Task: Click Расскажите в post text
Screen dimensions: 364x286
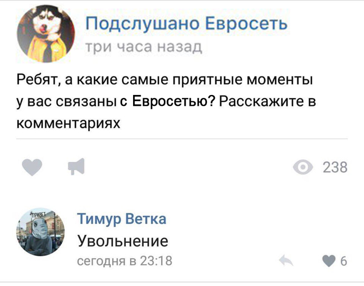Action: pos(267,101)
